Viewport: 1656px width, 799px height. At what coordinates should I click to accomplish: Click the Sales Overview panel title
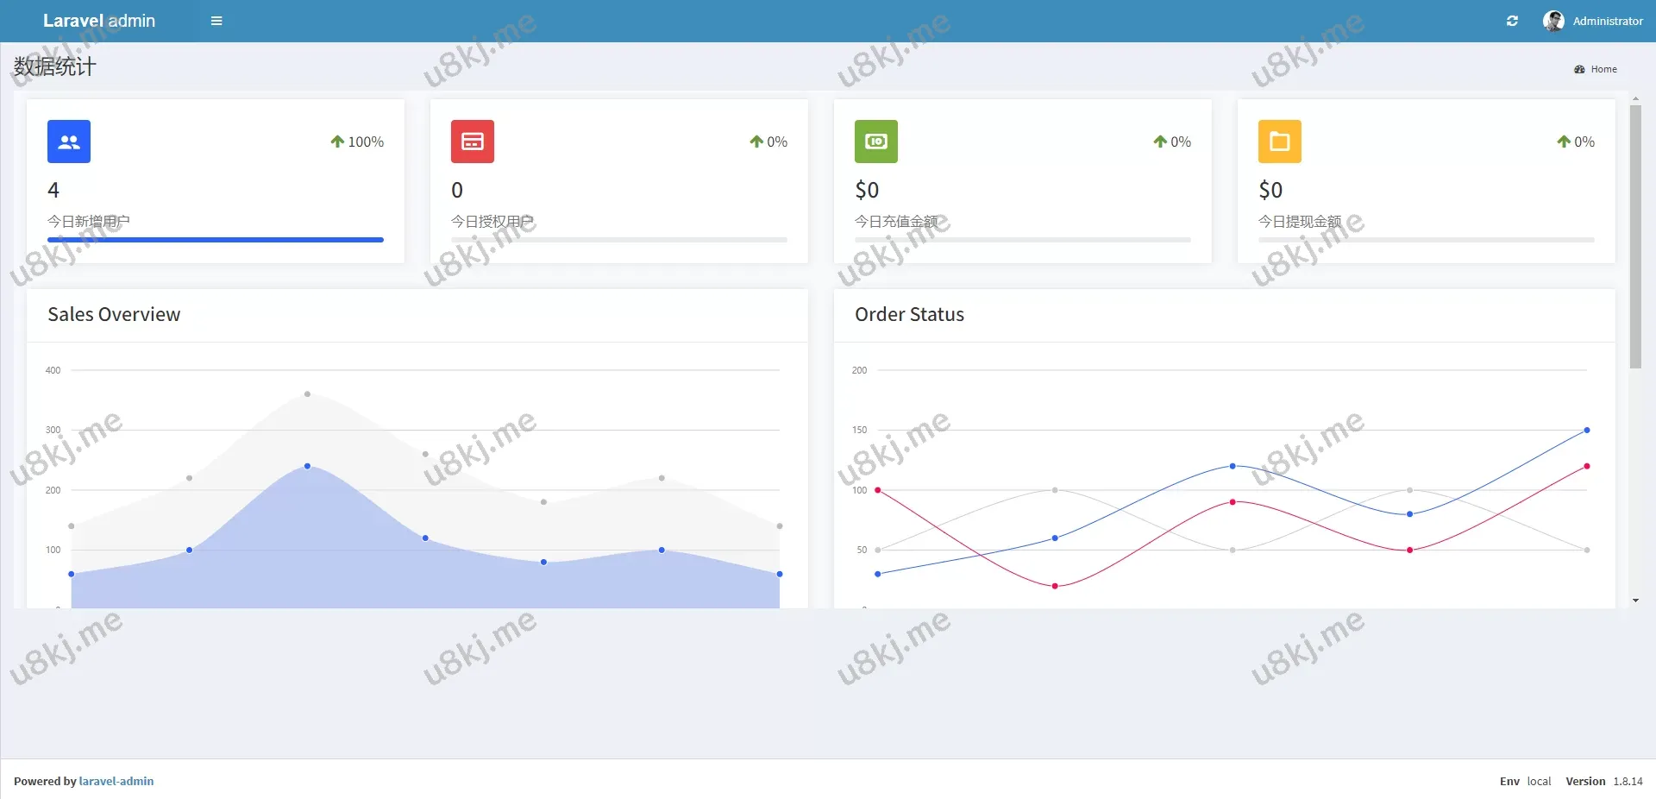pos(114,315)
